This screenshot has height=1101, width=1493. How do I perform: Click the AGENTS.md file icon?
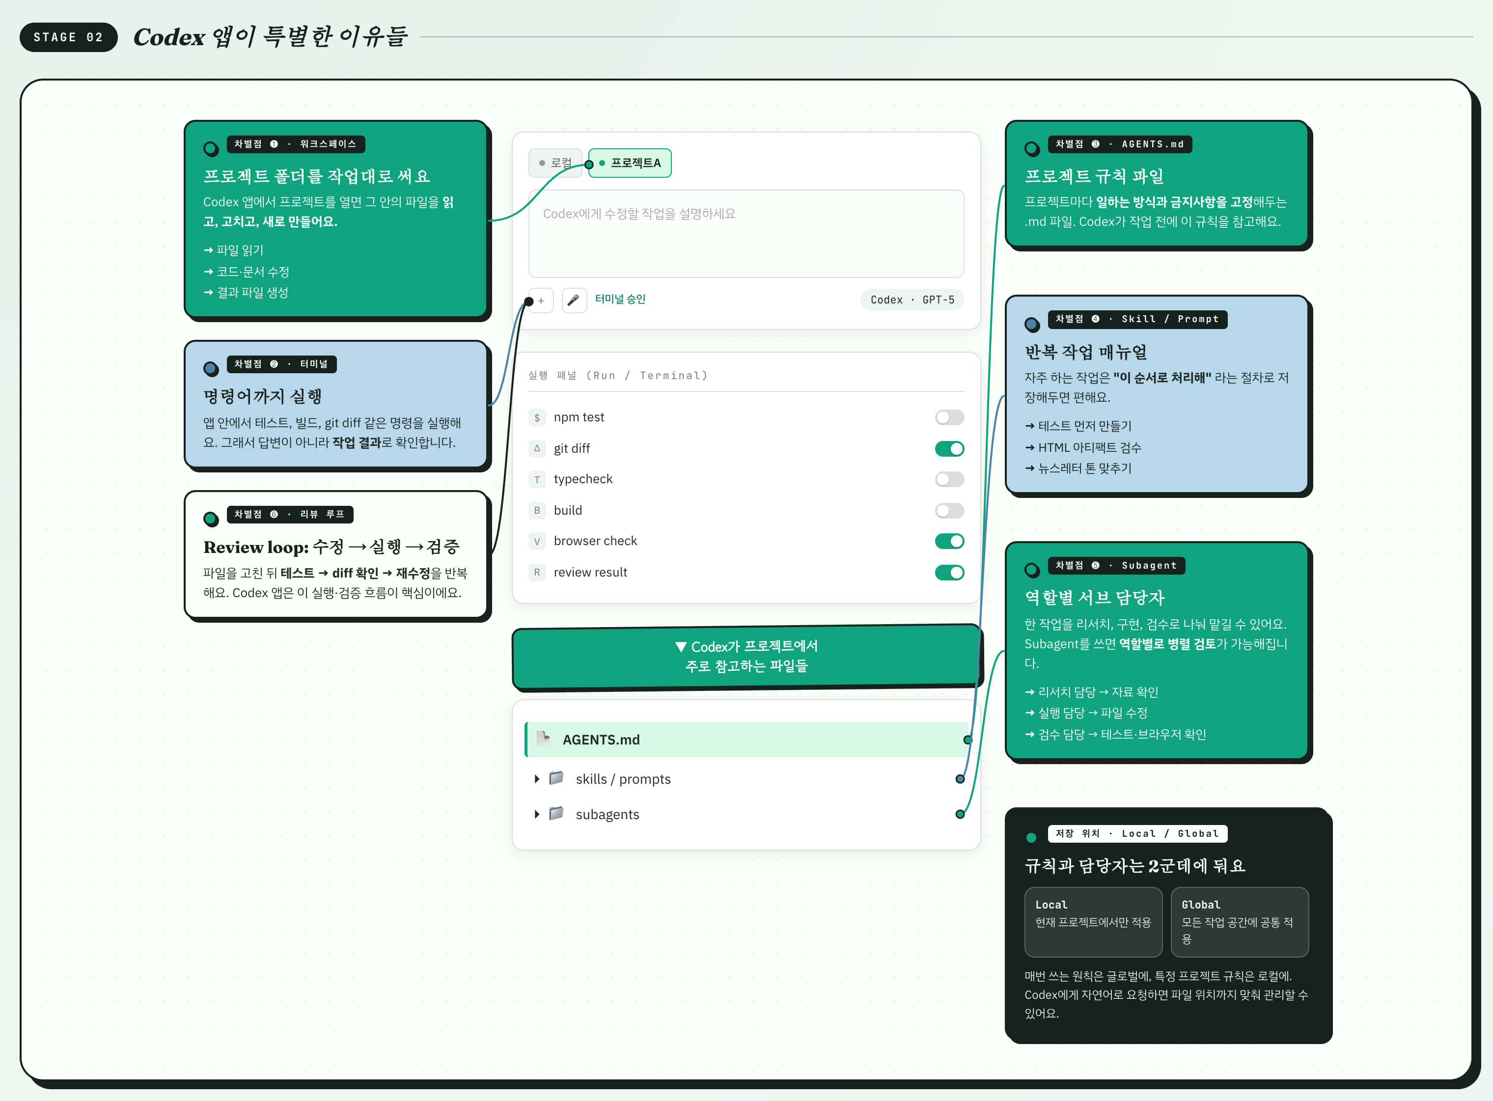pos(543,739)
